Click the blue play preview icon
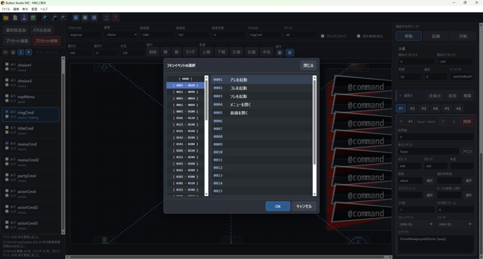Screen dimensions: 483x259 76,18
